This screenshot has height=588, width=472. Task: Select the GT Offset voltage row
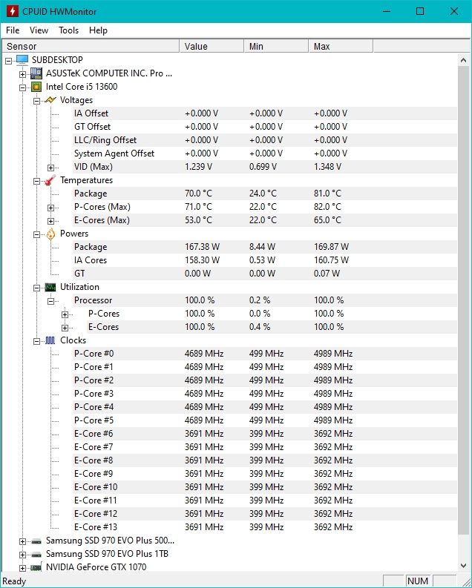pos(265,127)
